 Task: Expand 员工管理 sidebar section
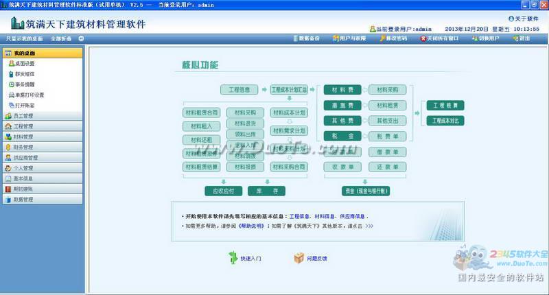click(43, 116)
